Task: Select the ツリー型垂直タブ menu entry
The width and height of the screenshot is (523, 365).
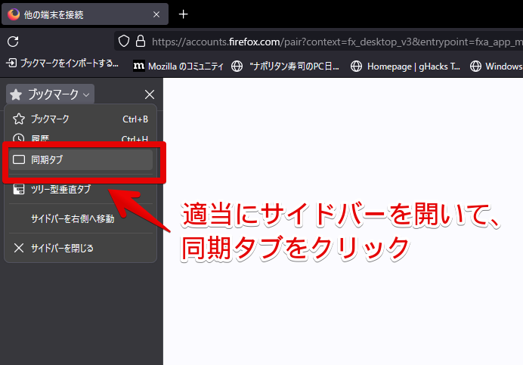Action: (x=80, y=189)
